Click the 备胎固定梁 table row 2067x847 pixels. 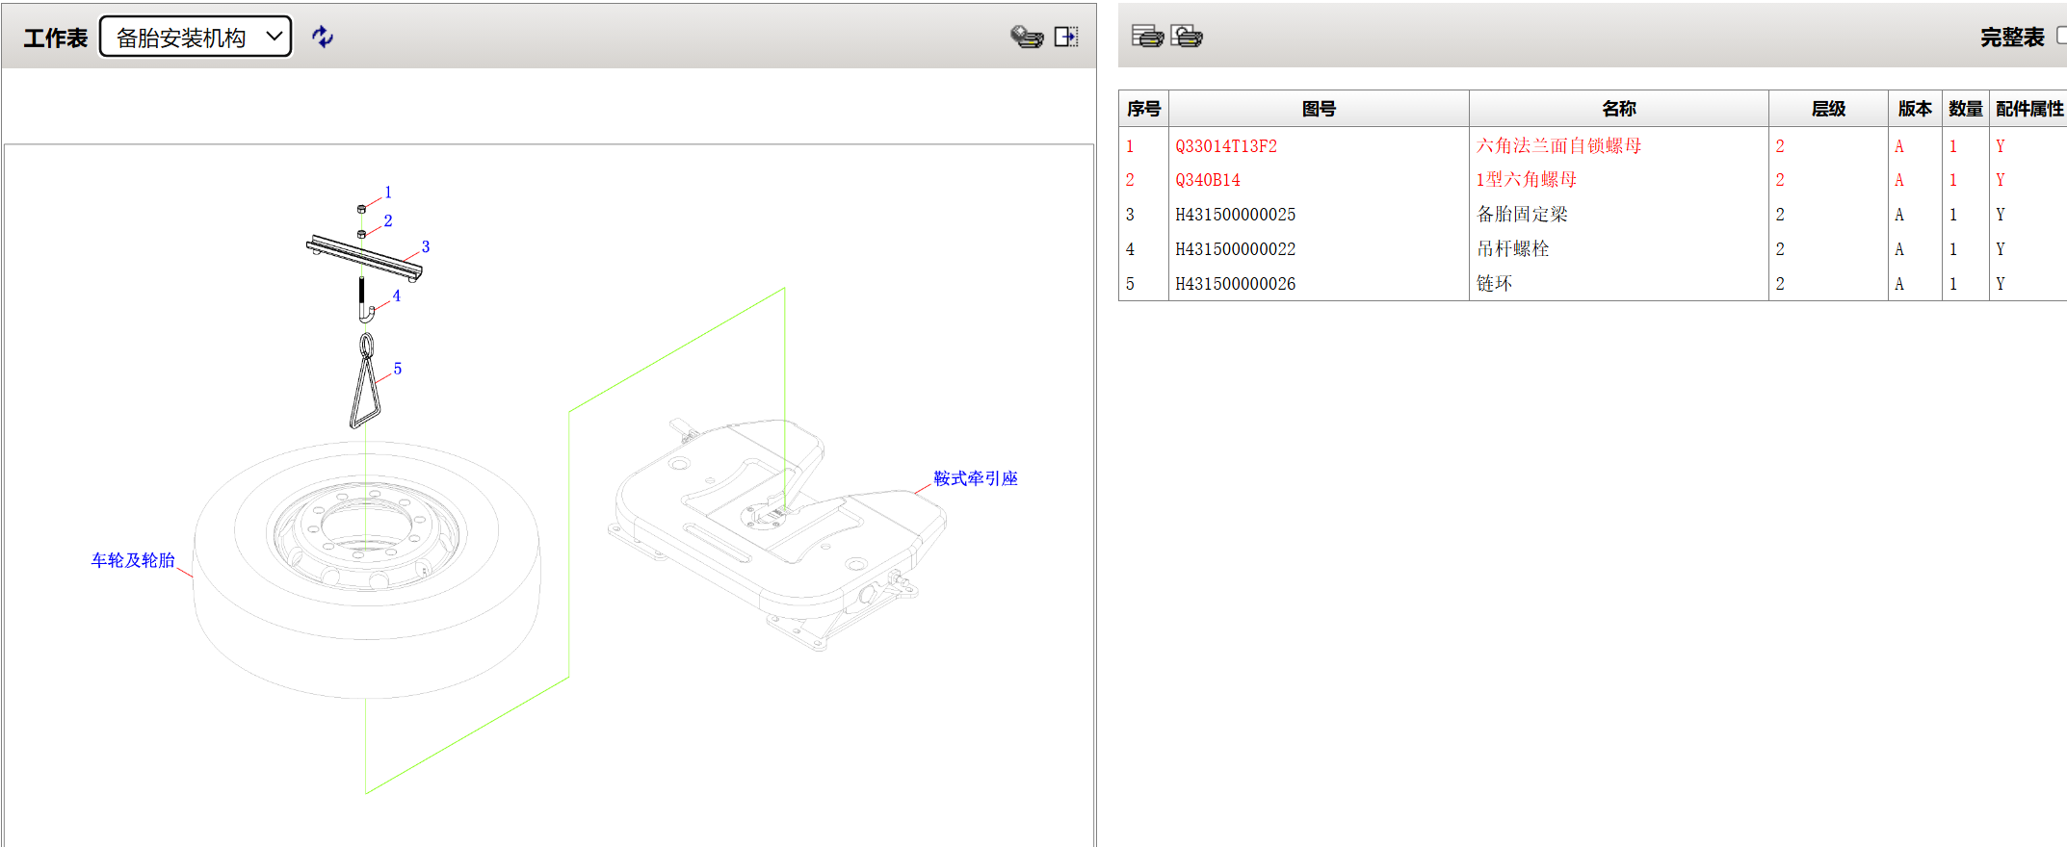(1522, 215)
